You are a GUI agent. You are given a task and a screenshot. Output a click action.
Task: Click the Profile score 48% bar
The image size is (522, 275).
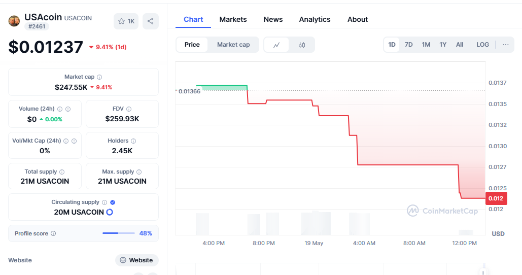(x=119, y=233)
